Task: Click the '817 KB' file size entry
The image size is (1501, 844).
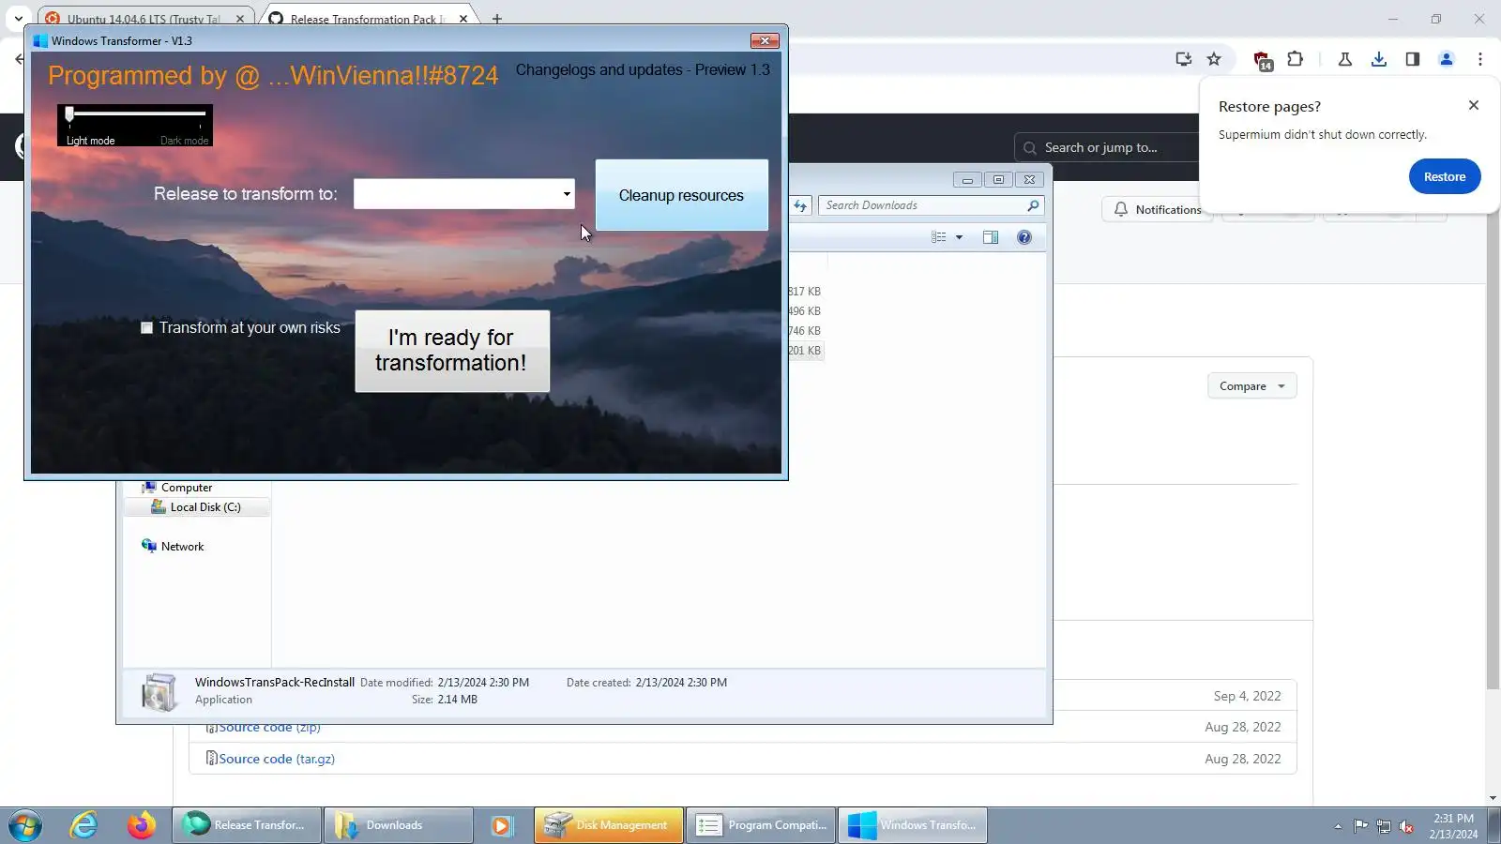Action: (804, 292)
